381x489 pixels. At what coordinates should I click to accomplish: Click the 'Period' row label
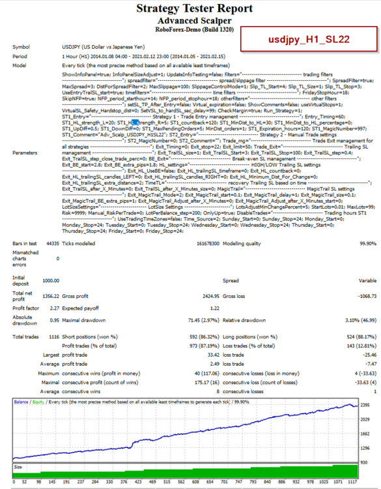[x=20, y=57]
